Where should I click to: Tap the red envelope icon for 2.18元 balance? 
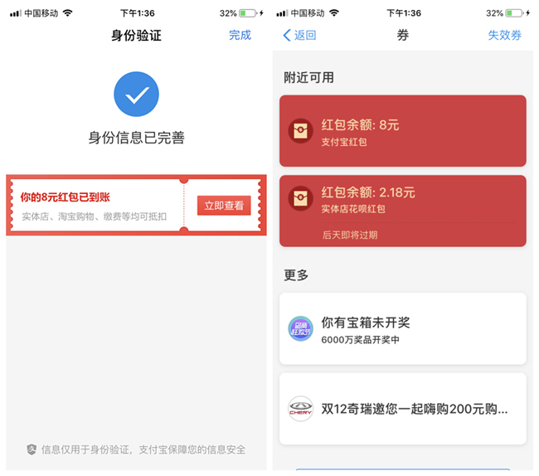[300, 198]
